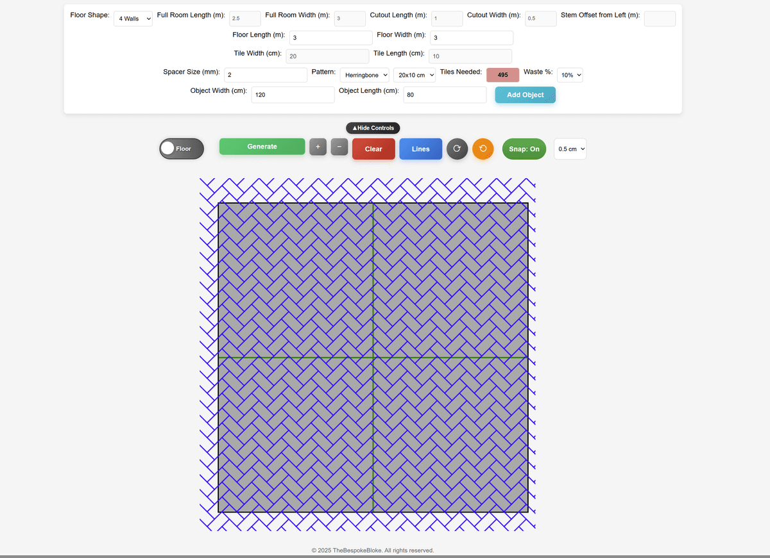Viewport: 770px width, 558px height.
Task: Click the Floor Length input field
Action: click(330, 38)
